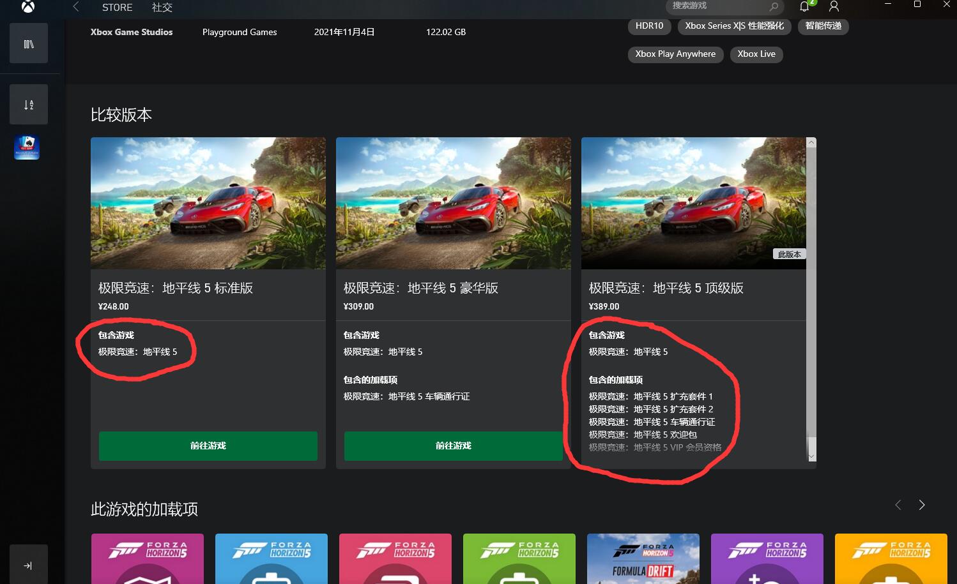Image resolution: width=957 pixels, height=584 pixels.
Task: Open the Formula Drift add-on tile
Action: click(x=643, y=558)
